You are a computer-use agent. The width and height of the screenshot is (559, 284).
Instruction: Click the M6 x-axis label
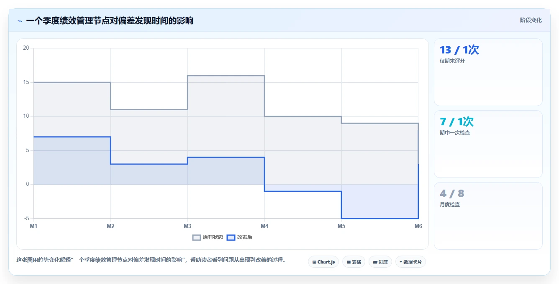pyautogui.click(x=418, y=226)
